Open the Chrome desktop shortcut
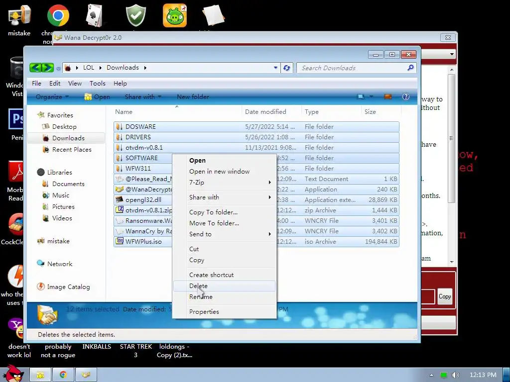 (58, 15)
